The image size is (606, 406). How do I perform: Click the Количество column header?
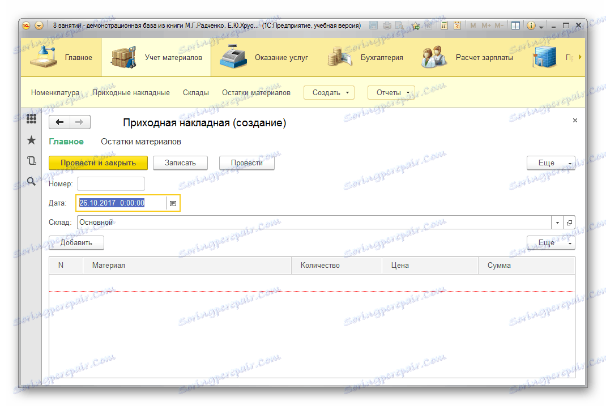click(x=336, y=266)
